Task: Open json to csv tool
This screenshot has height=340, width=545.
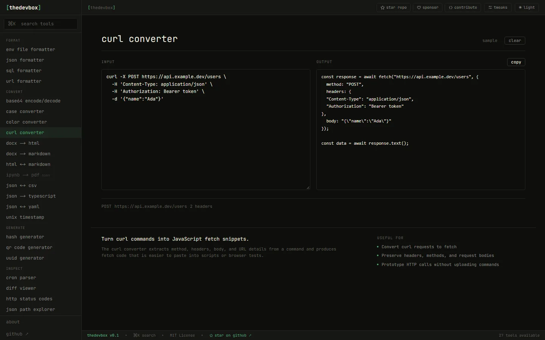Action: pyautogui.click(x=40, y=185)
